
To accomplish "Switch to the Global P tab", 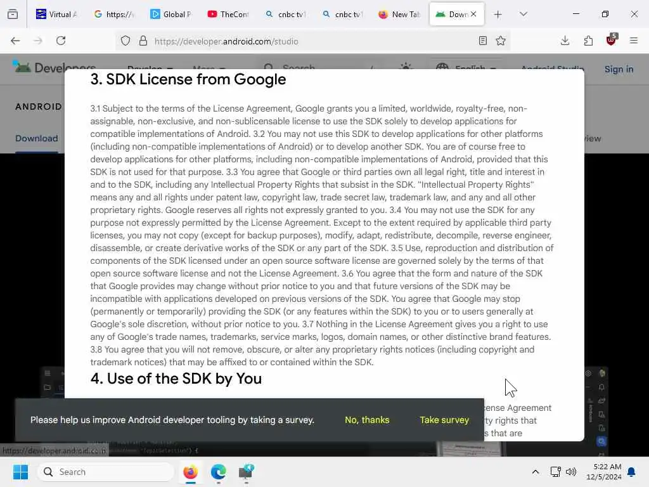I will (170, 15).
